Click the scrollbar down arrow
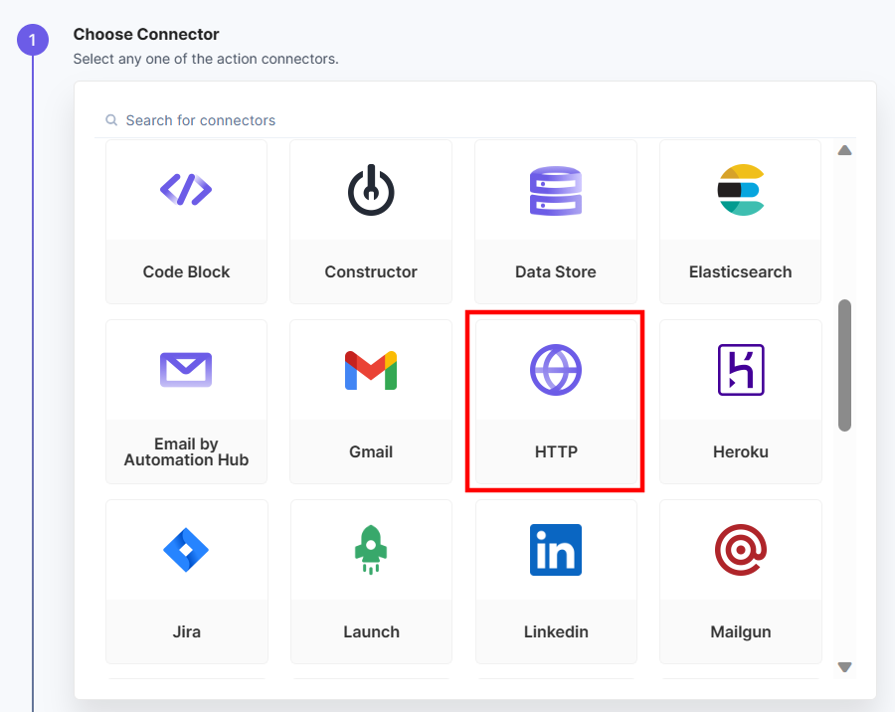This screenshot has height=712, width=895. (844, 666)
